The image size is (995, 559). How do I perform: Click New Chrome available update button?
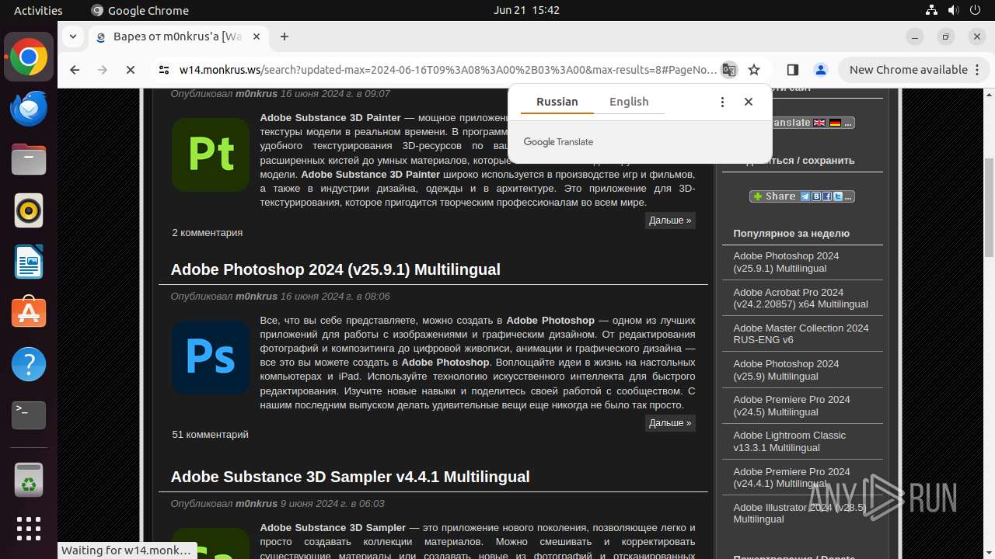[908, 70]
